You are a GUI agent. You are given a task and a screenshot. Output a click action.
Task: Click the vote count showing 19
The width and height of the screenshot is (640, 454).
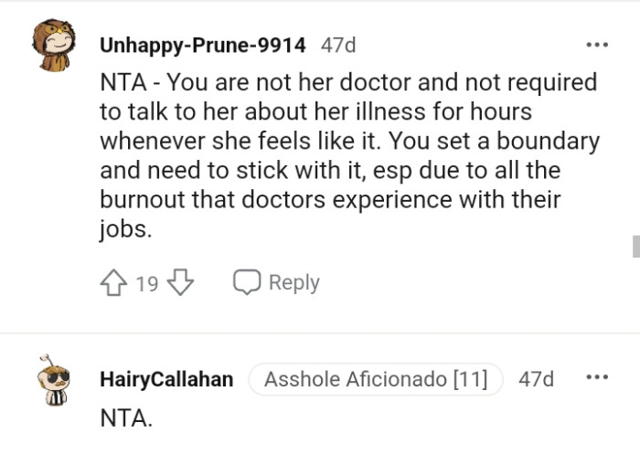[x=146, y=283]
